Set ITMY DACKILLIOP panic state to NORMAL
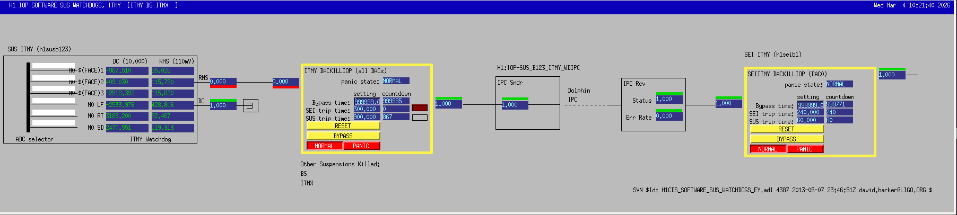This screenshot has height=215, width=957. (x=324, y=146)
